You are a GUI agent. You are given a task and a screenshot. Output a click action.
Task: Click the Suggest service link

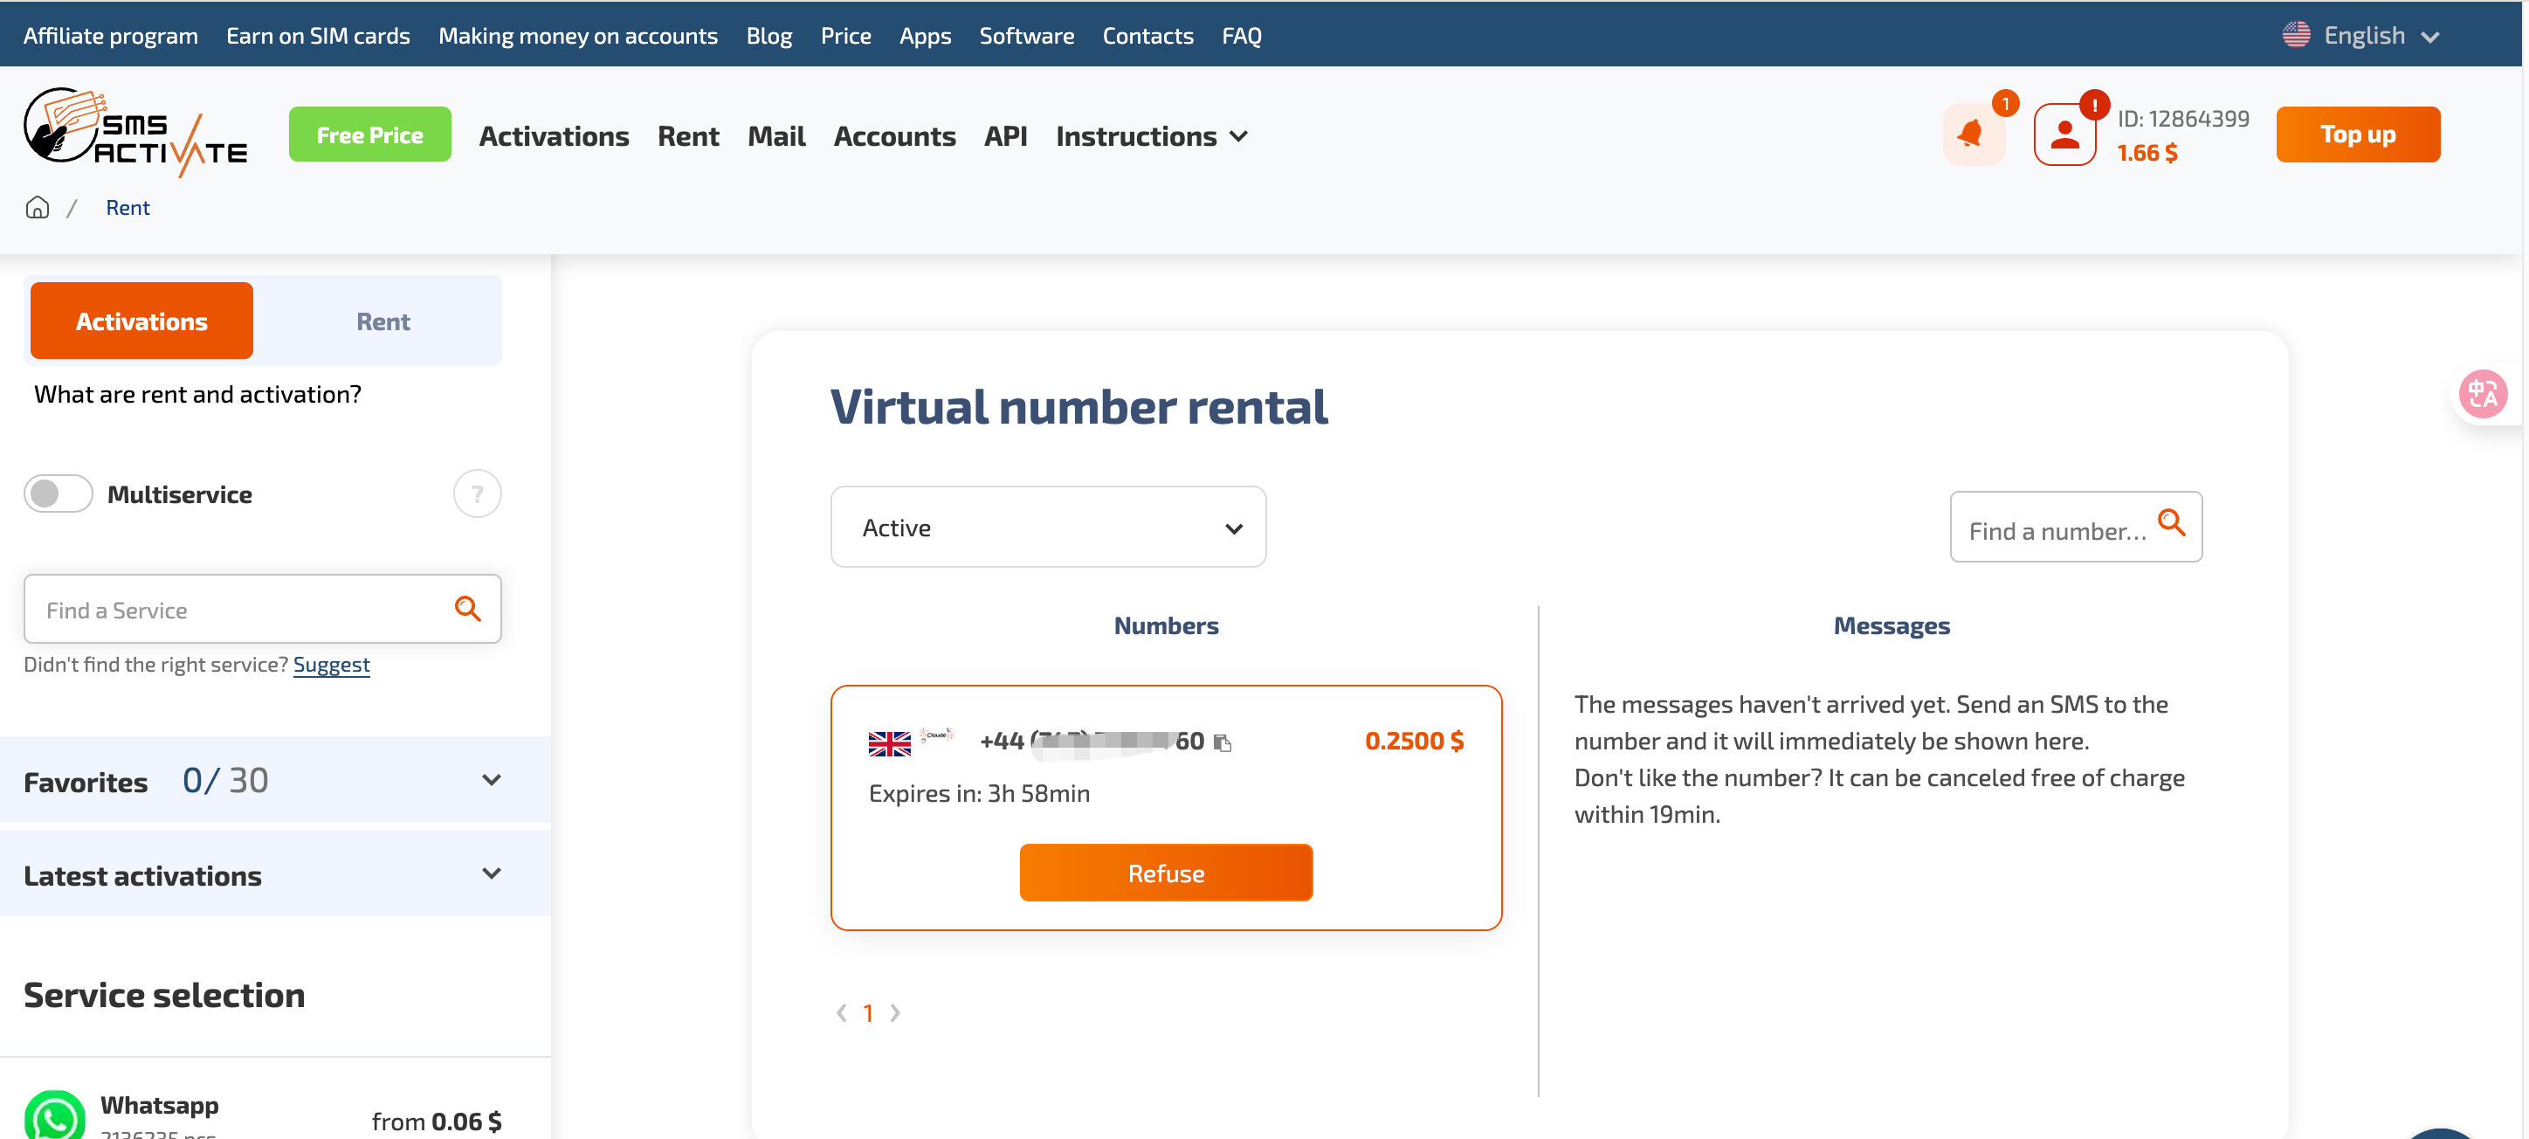[331, 665]
